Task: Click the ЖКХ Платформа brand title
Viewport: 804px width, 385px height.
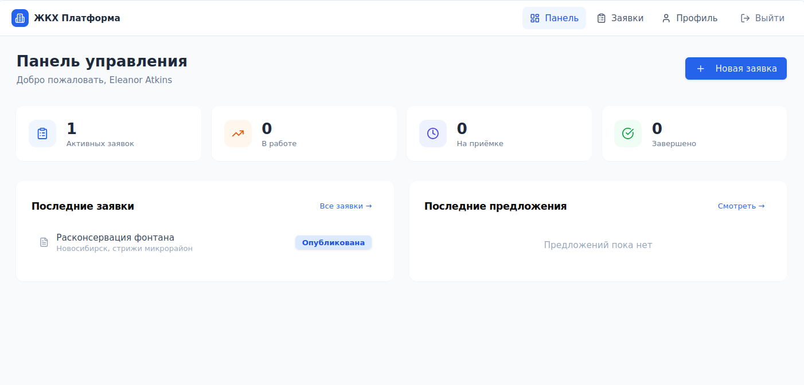Action: pos(77,18)
